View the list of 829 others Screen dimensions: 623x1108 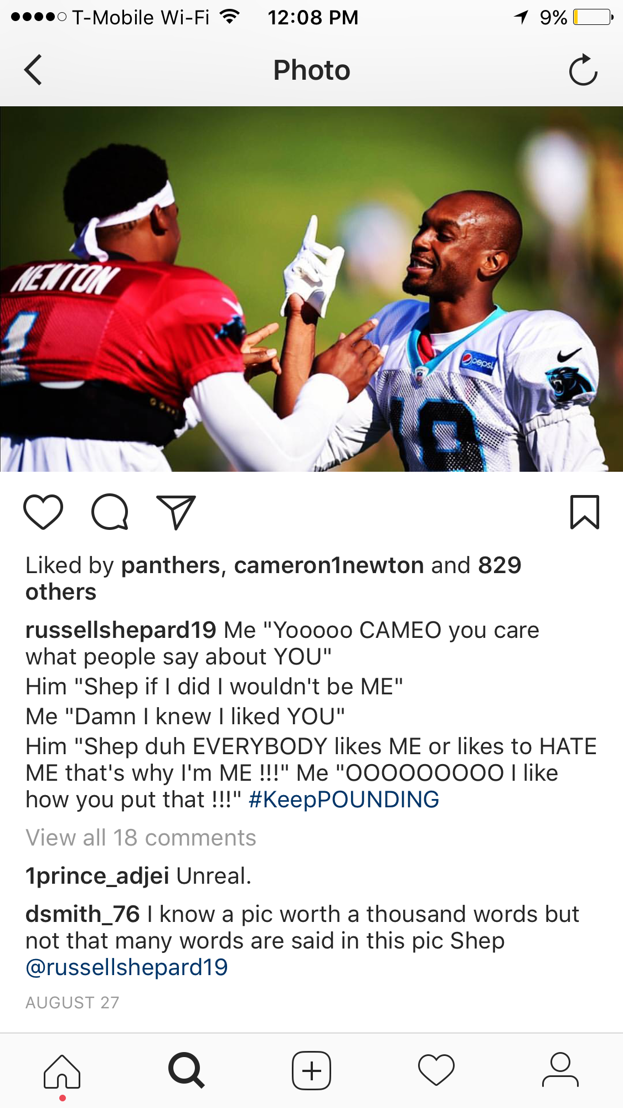pos(274,579)
